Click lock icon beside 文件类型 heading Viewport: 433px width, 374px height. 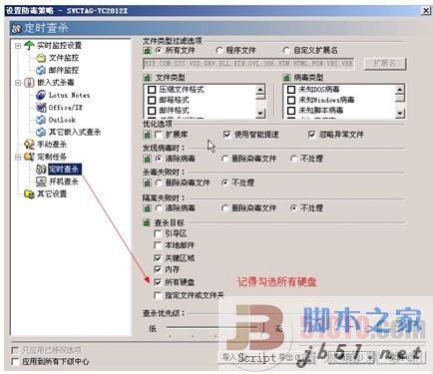(x=147, y=78)
